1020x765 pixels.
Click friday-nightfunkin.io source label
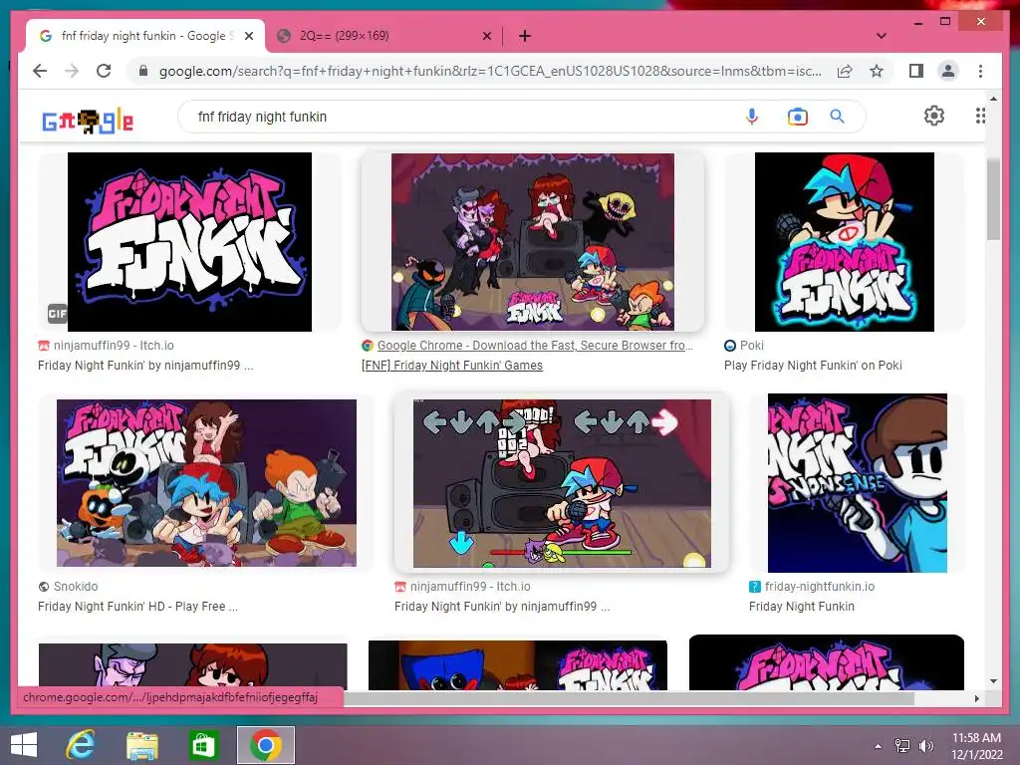(x=820, y=586)
